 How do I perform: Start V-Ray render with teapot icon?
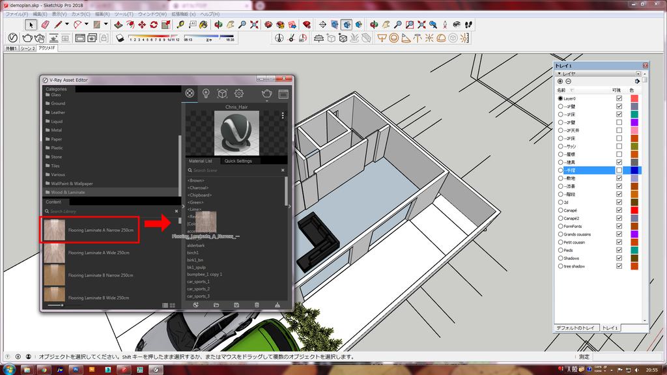27,38
